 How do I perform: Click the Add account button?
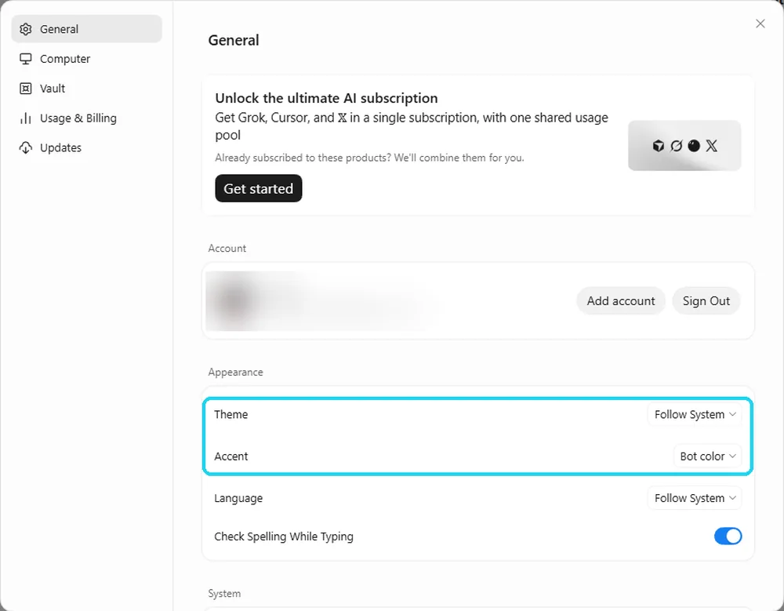tap(620, 300)
